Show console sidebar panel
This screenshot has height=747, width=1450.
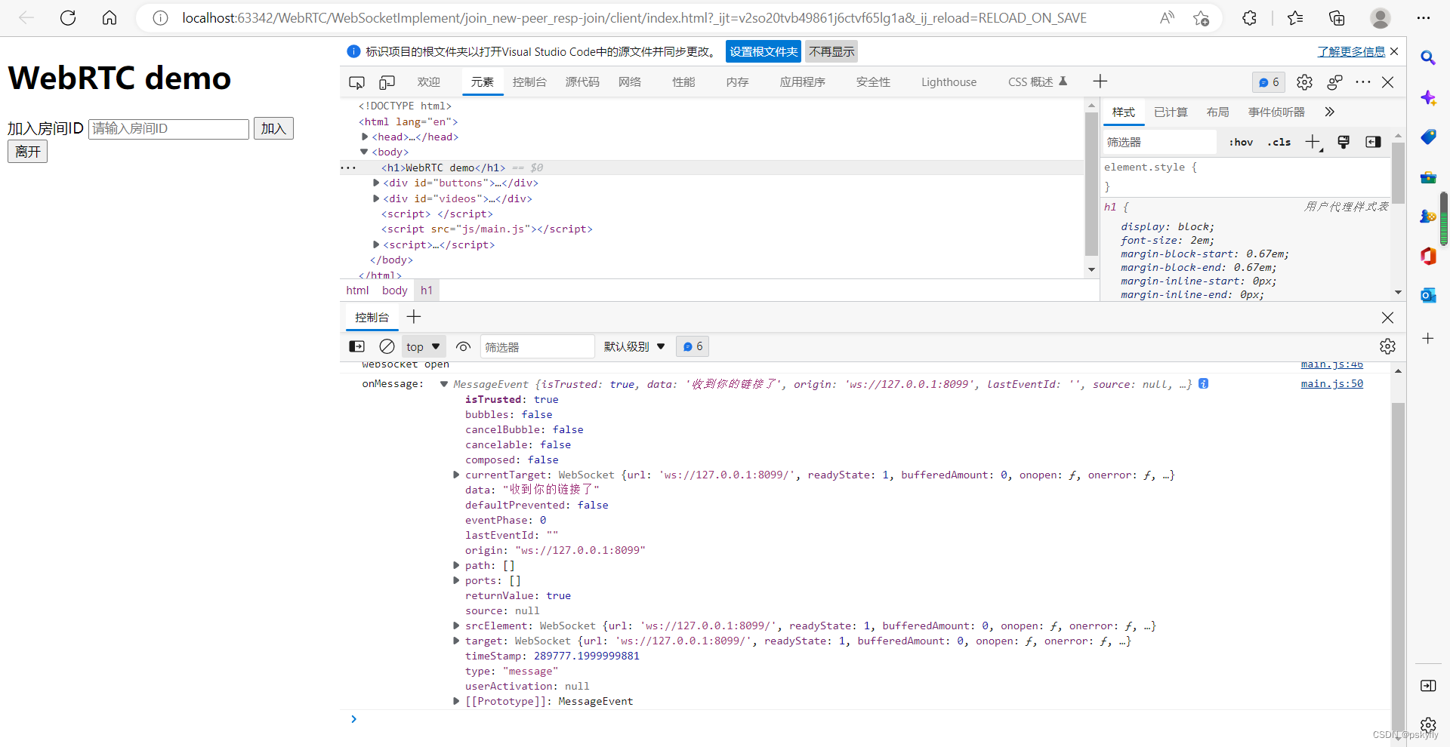coord(356,346)
